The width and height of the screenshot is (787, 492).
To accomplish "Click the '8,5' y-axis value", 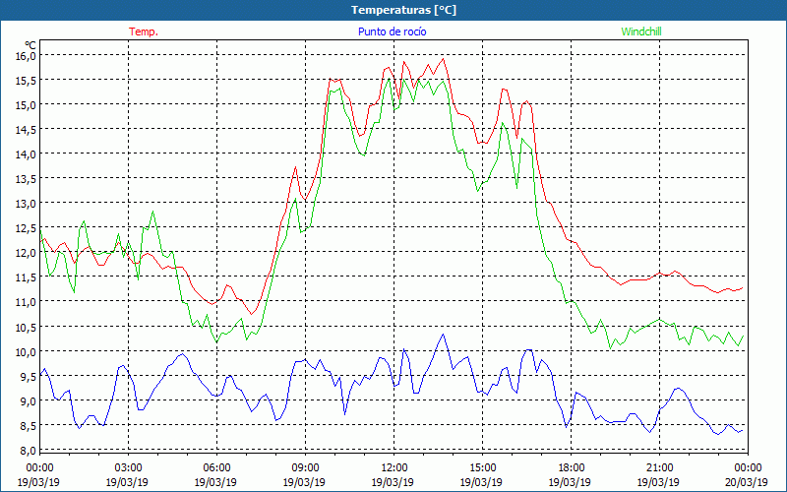I will pyautogui.click(x=29, y=426).
